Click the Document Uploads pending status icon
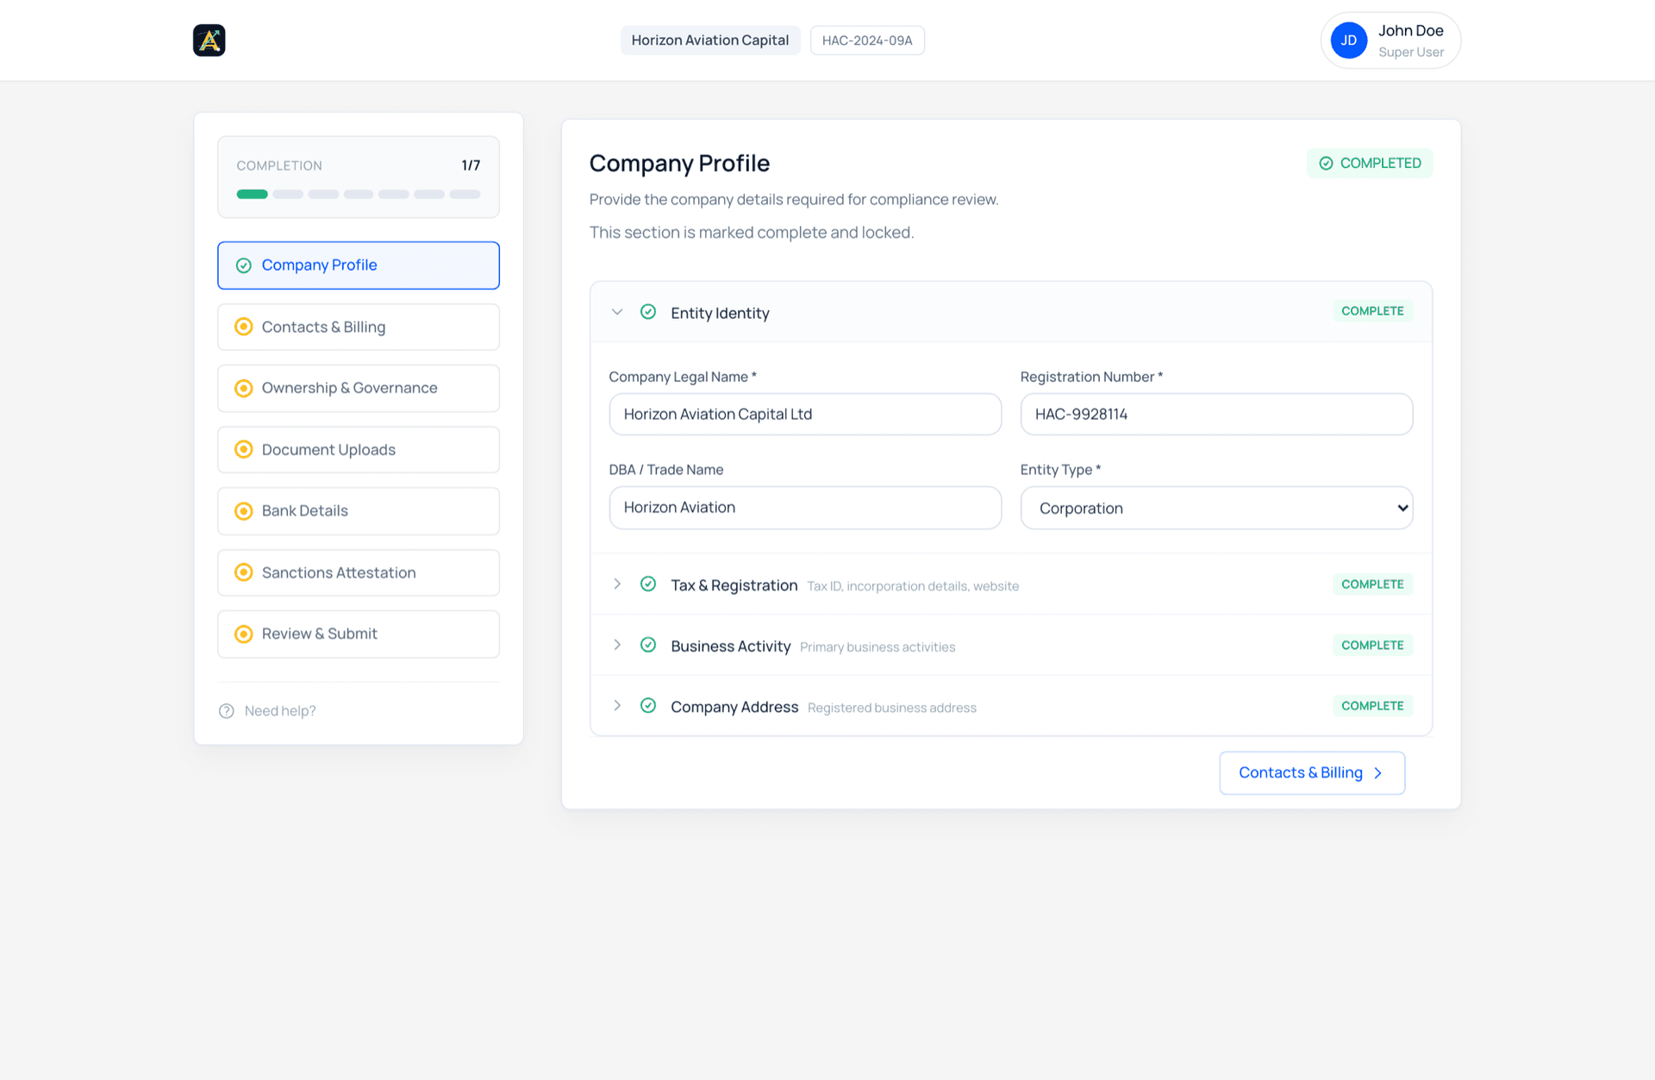This screenshot has width=1655, height=1080. pyautogui.click(x=244, y=449)
